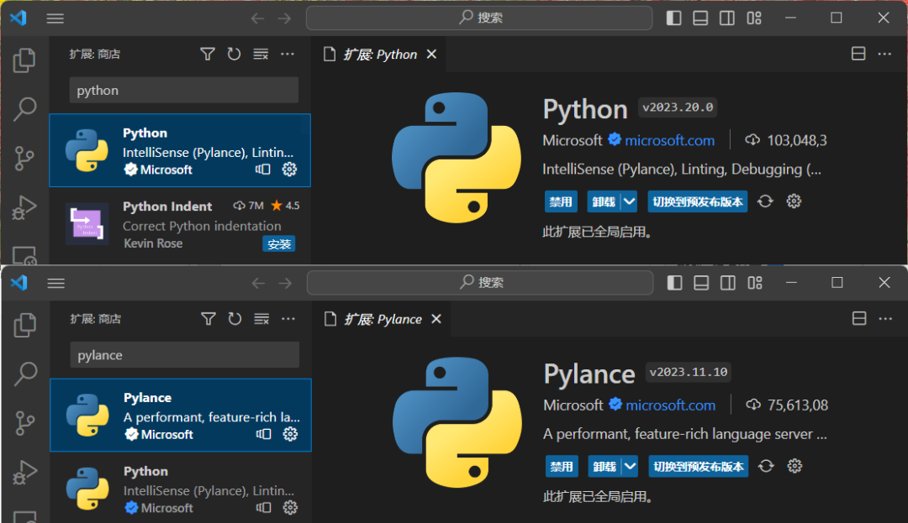The width and height of the screenshot is (908, 523).
Task: Open the Search view in the activity bar
Action: coord(24,109)
